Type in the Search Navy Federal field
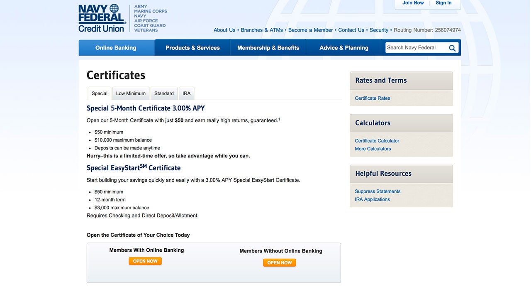The image size is (531, 299). [416, 48]
